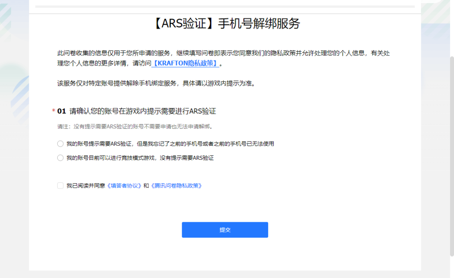
Task: Click the red asterisk beside question 01
Action: point(52,111)
